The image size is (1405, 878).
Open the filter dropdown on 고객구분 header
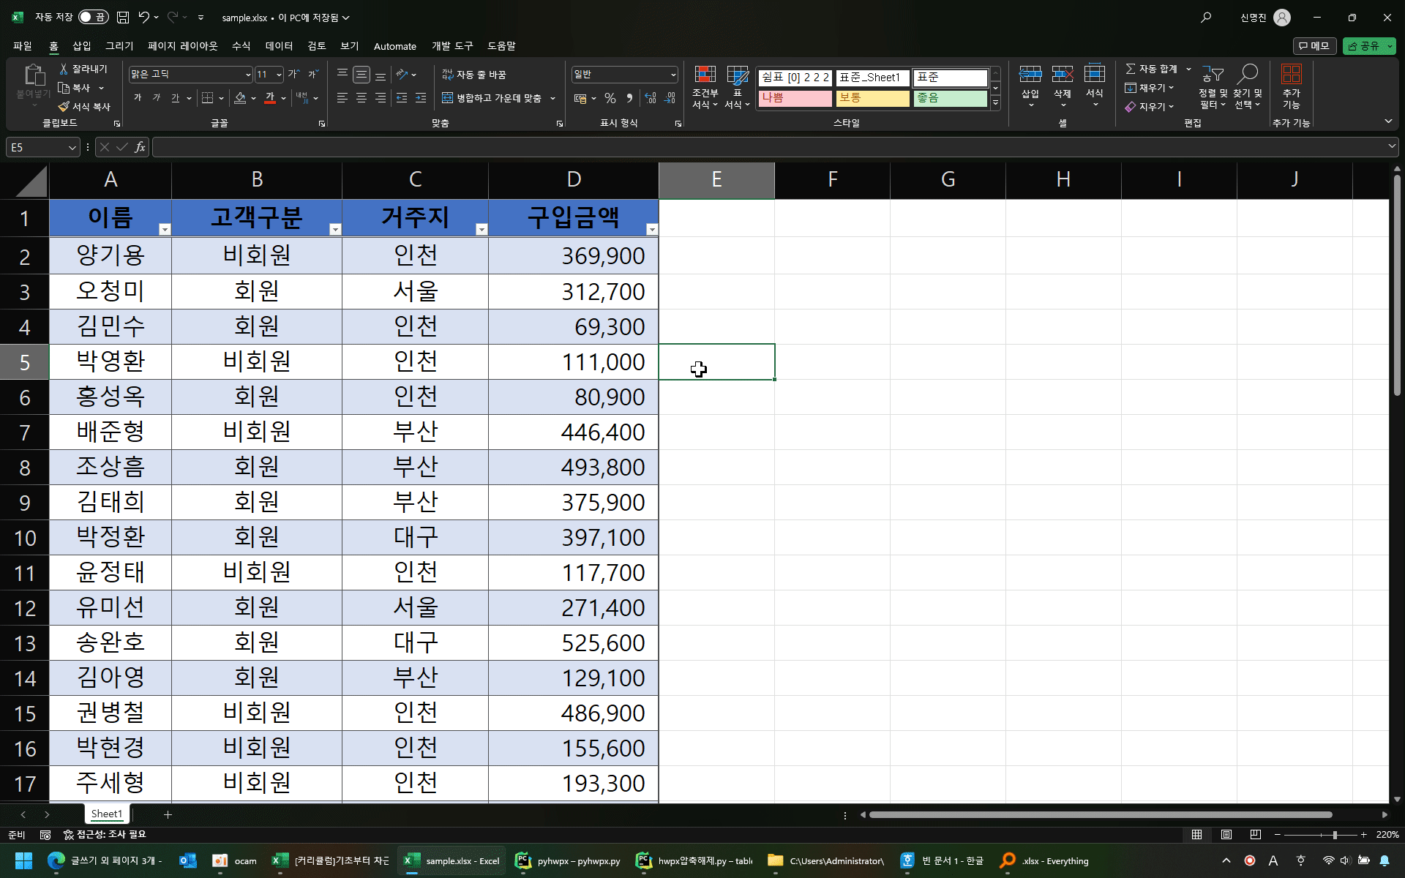[x=335, y=230]
